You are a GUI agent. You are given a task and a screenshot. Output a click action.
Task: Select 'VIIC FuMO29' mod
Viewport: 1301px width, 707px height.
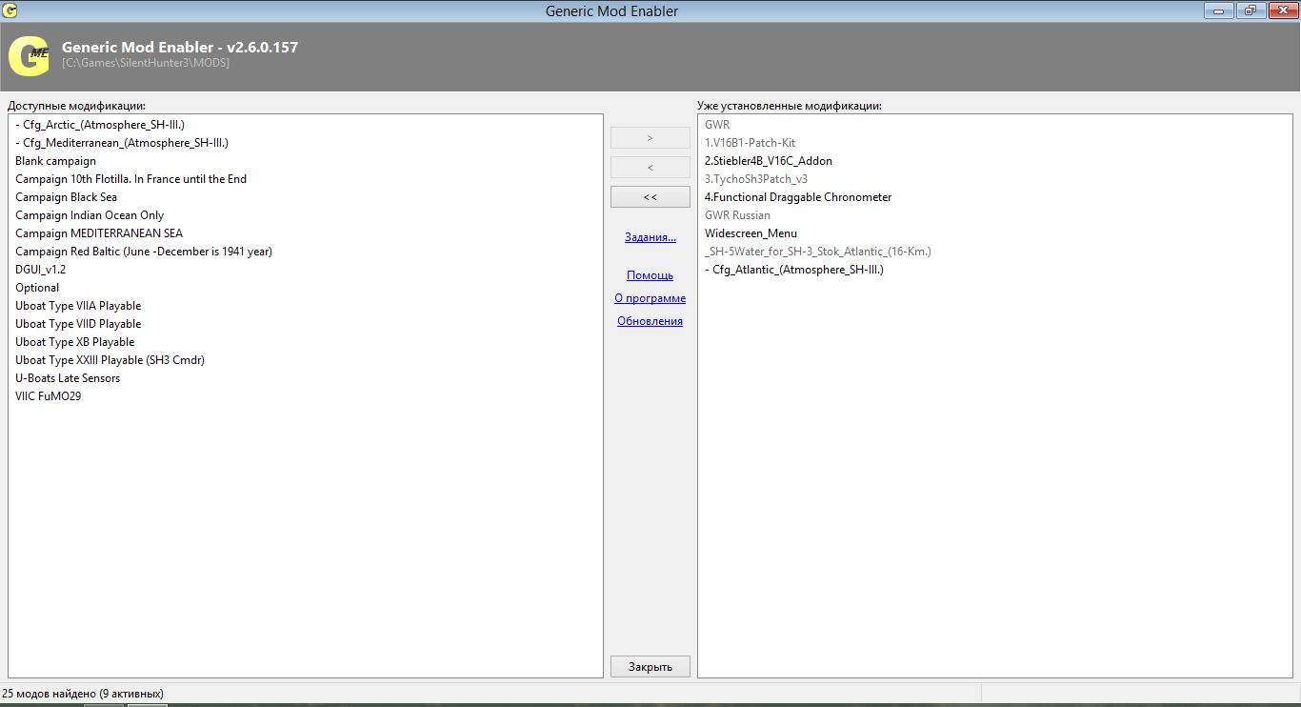[x=49, y=396]
